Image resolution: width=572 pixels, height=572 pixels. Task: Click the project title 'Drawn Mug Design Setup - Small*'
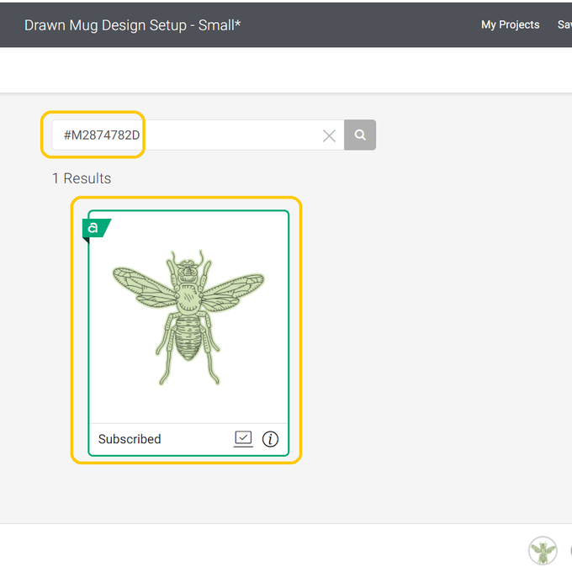[x=132, y=24]
